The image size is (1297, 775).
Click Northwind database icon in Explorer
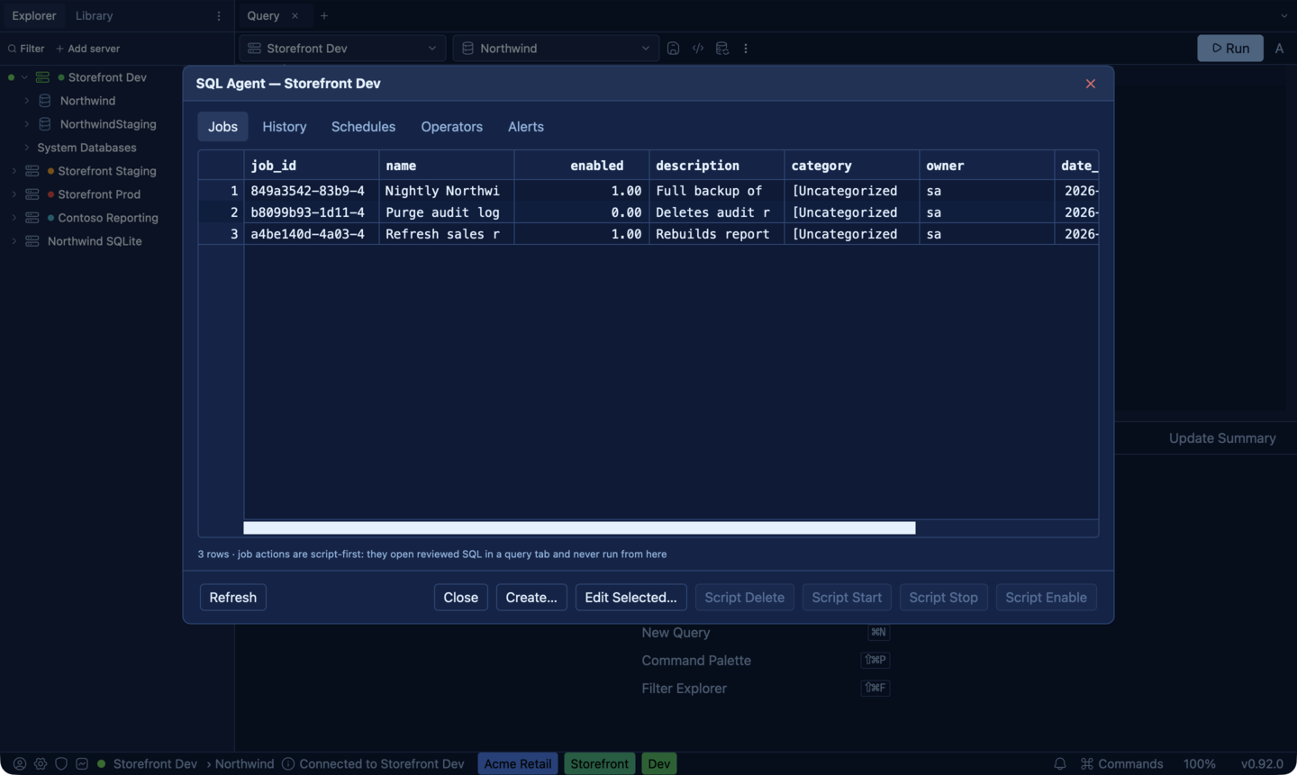(44, 101)
